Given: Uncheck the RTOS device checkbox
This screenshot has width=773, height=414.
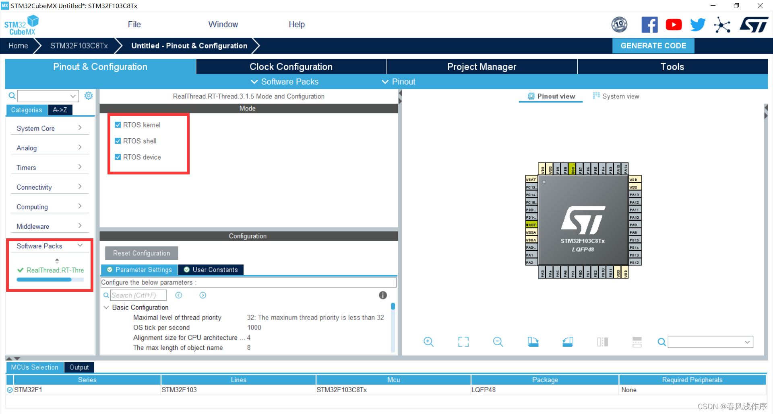Looking at the screenshot, I should 118,157.
